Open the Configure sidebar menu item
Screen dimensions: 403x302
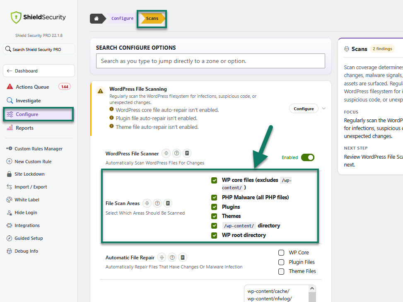tap(39, 114)
